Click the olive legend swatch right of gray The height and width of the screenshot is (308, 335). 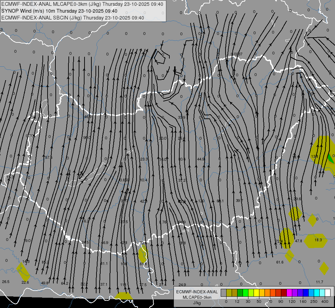[229, 293]
